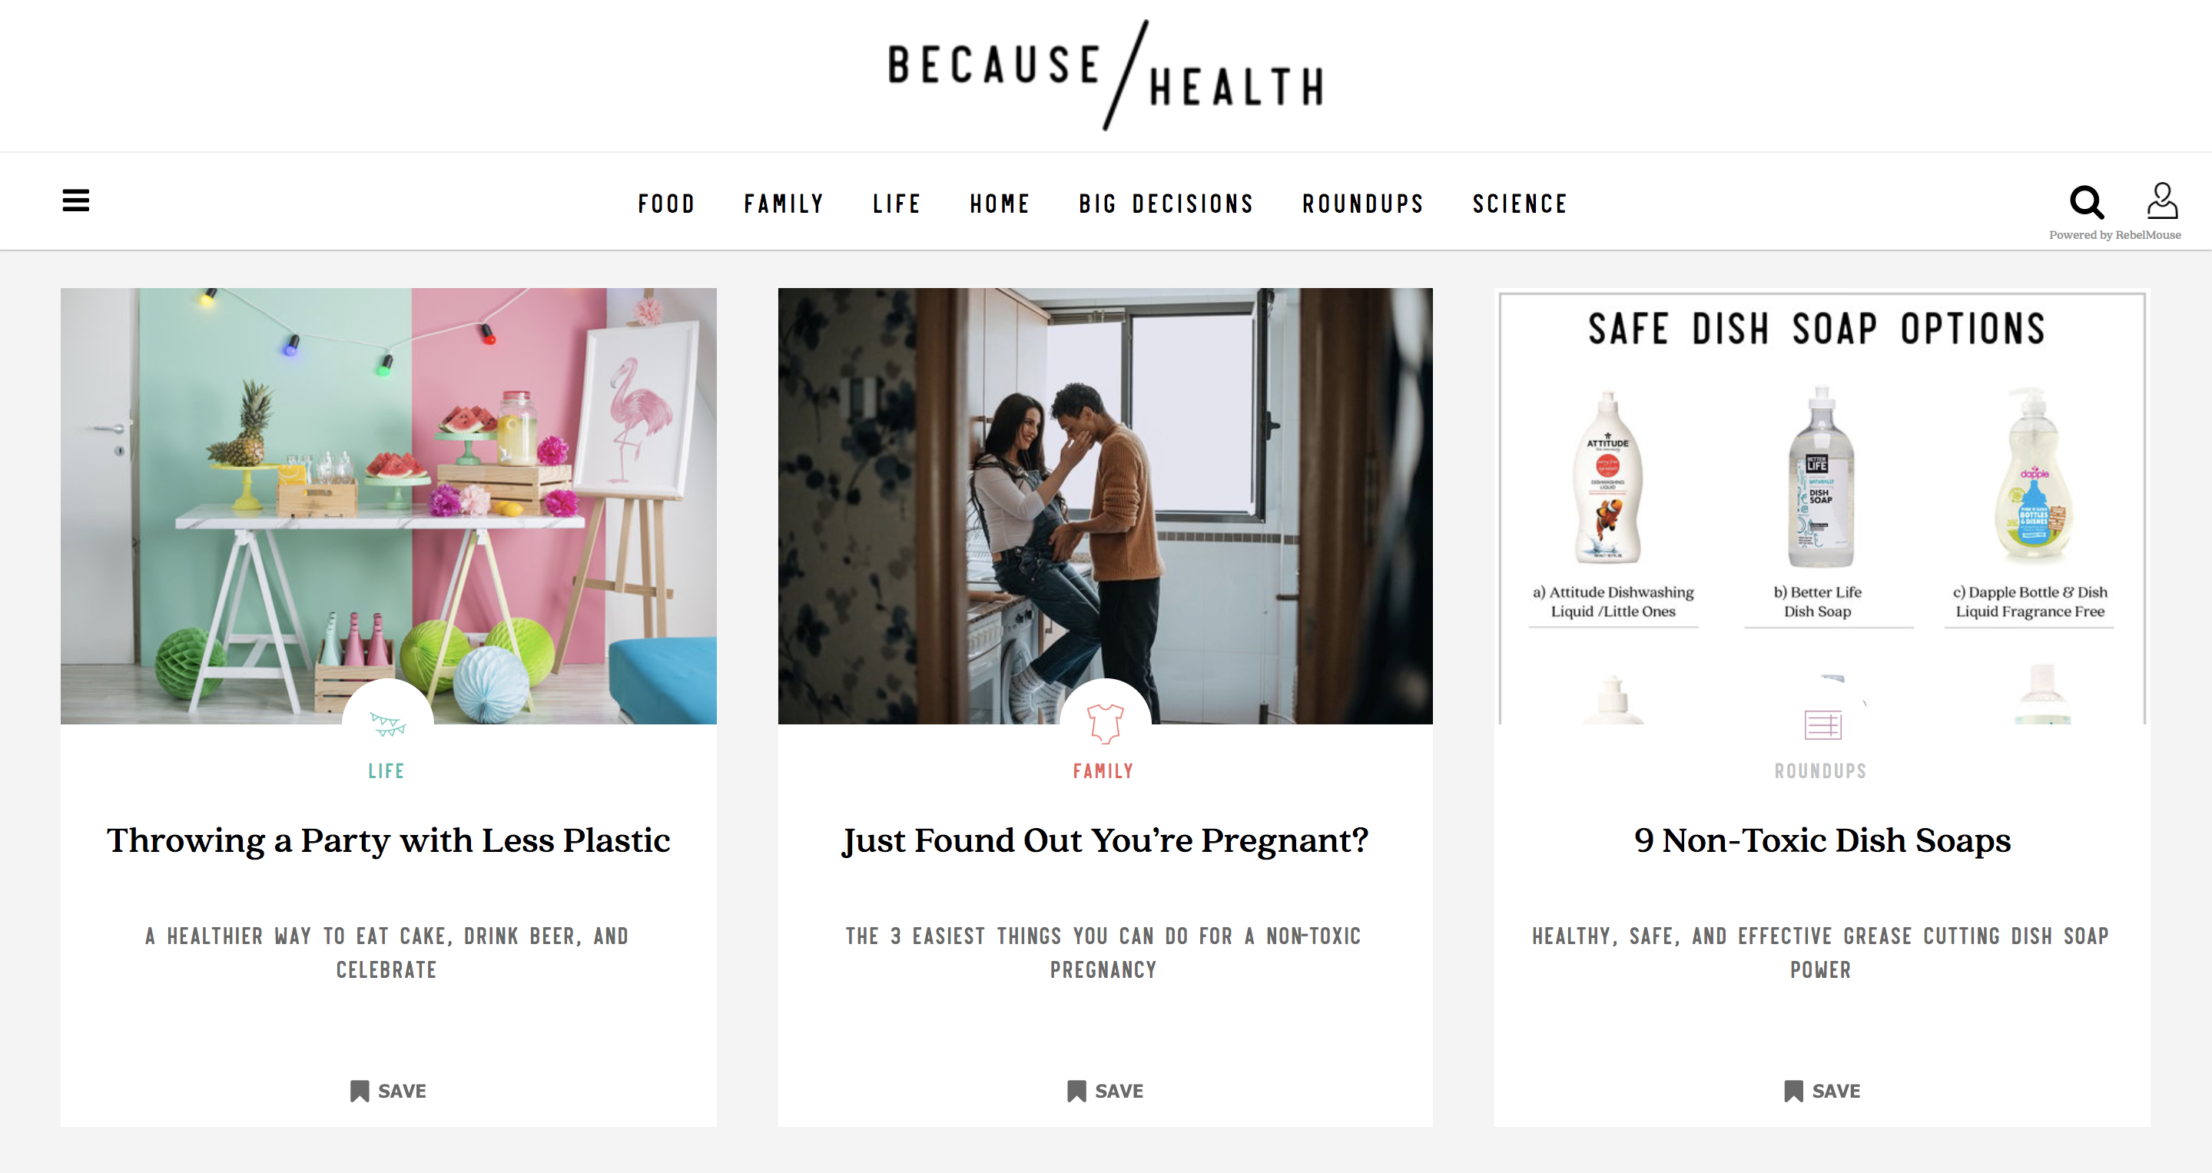This screenshot has height=1173, width=2212.
Task: Open Roundups in the navigation bar
Action: (1363, 204)
